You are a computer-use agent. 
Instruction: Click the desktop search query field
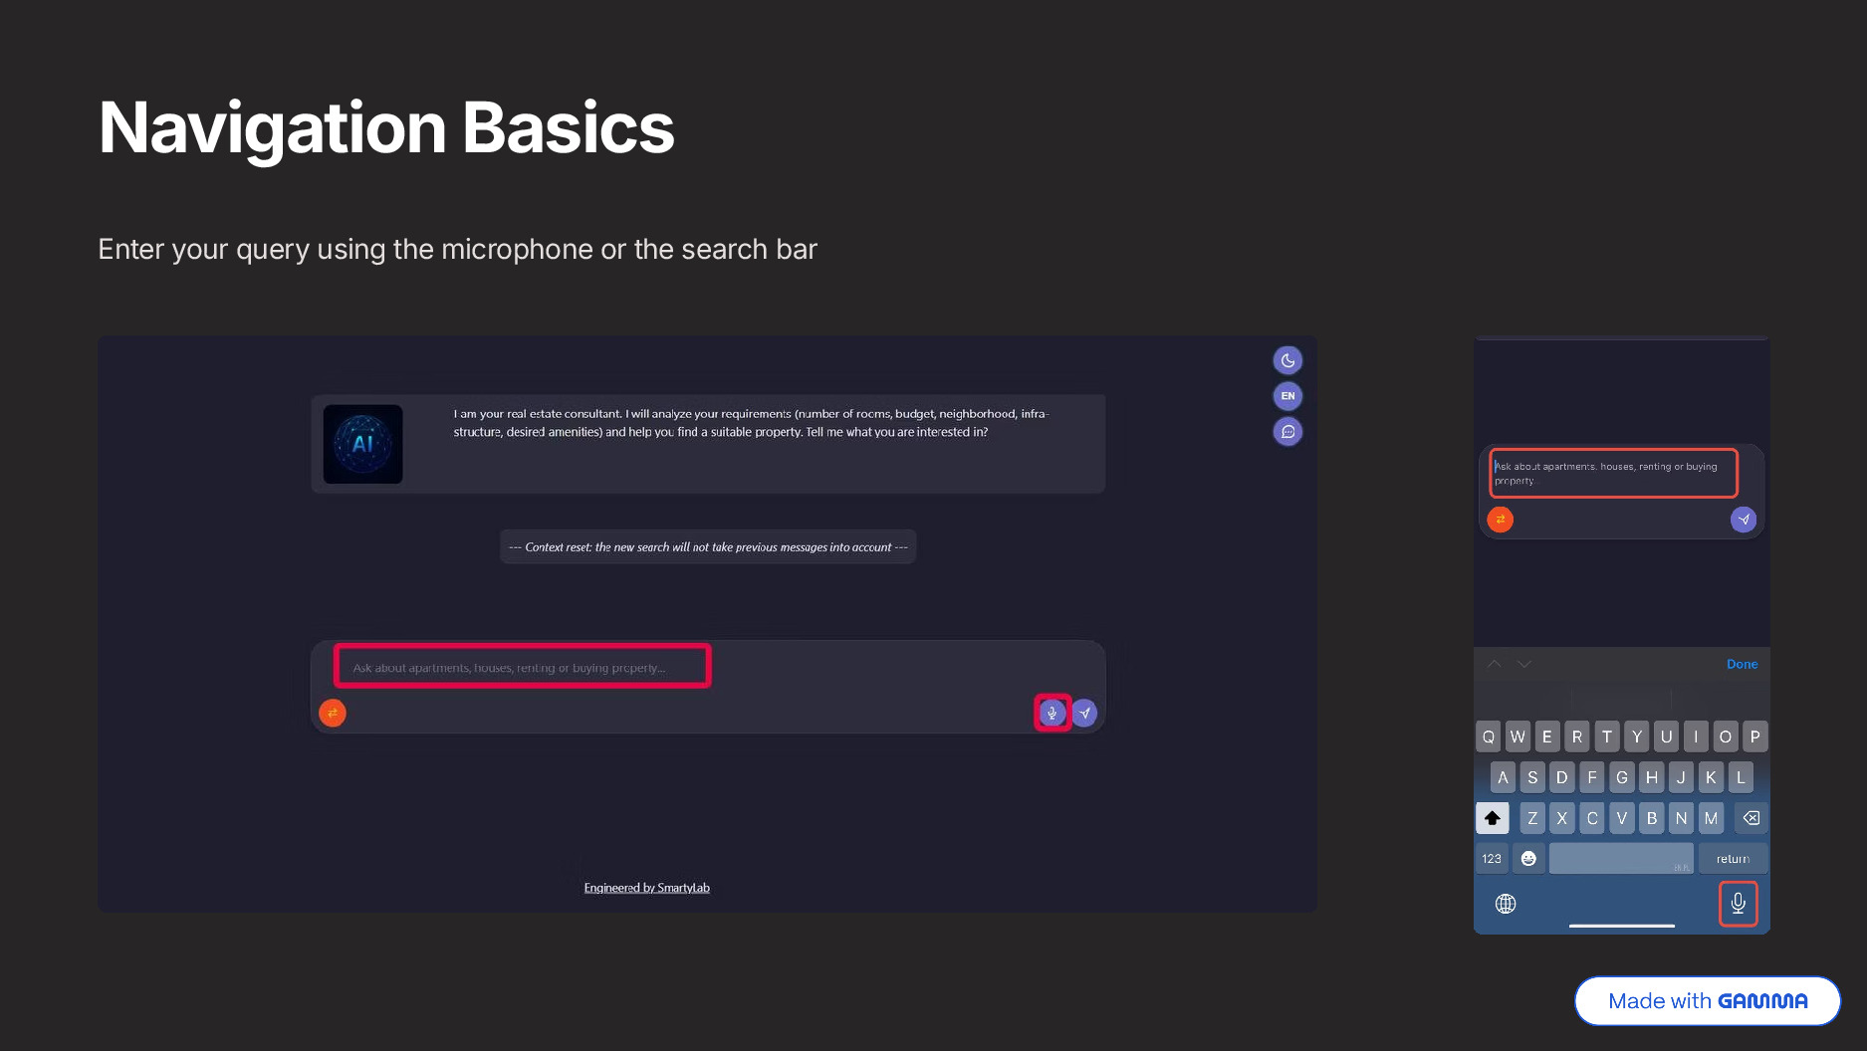click(522, 667)
